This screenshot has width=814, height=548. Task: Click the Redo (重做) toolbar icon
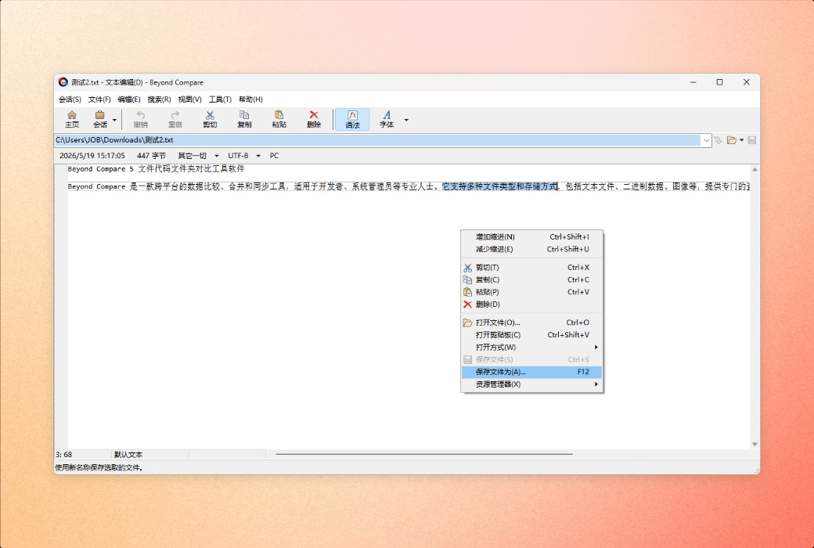coord(175,119)
